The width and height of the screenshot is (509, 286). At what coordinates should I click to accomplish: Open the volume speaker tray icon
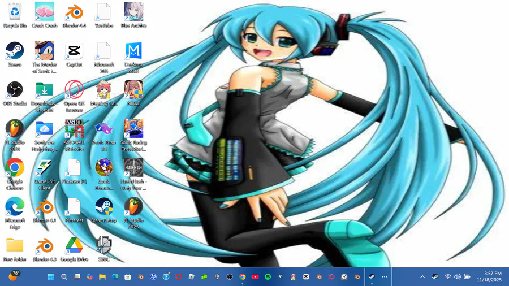point(458,276)
